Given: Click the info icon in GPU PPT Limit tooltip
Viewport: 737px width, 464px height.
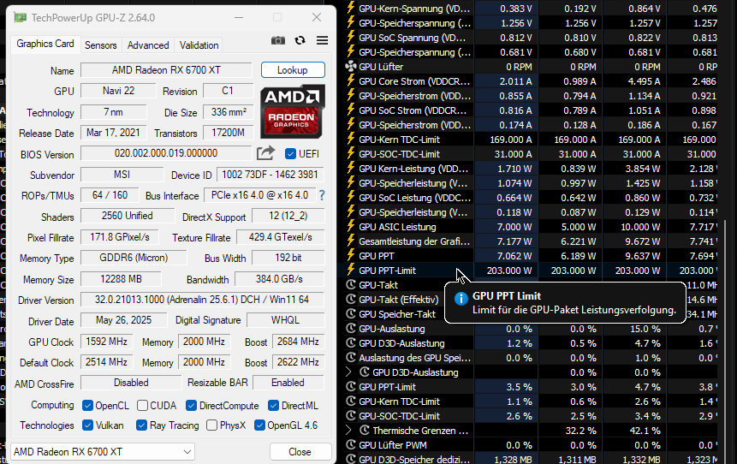Looking at the screenshot, I should [461, 299].
